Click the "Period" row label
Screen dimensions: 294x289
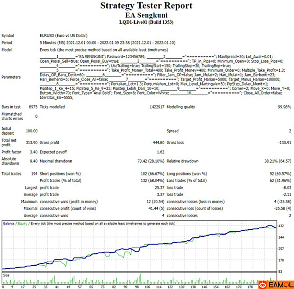7,42
